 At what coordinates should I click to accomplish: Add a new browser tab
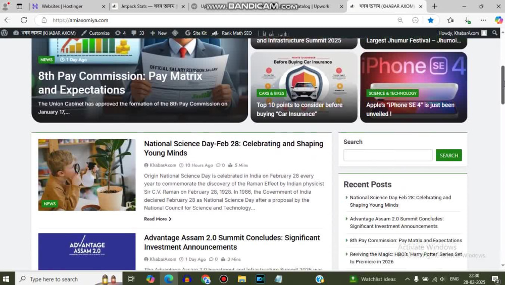point(434,6)
